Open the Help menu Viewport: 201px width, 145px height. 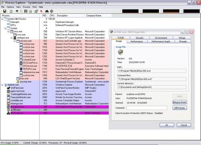41,7
